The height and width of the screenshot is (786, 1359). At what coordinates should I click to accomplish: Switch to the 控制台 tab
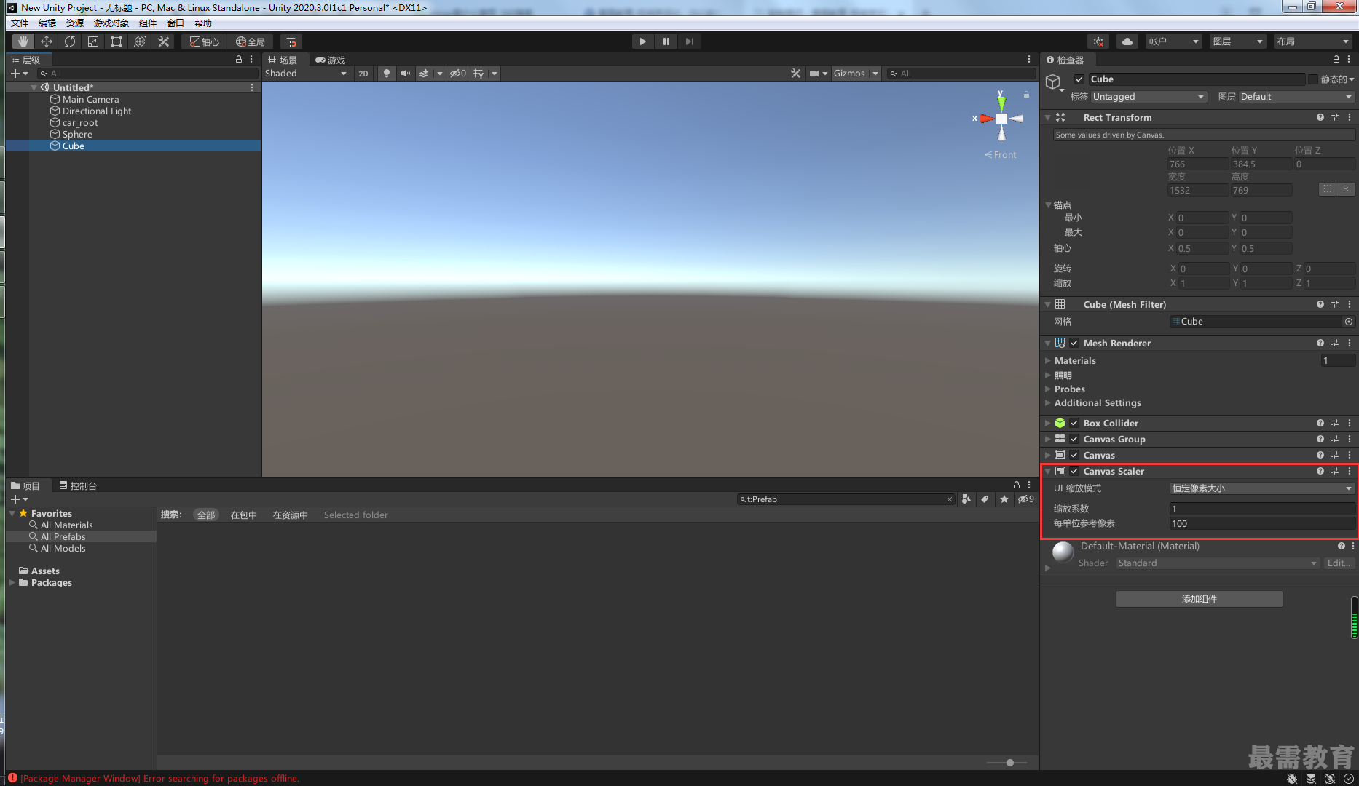point(78,485)
